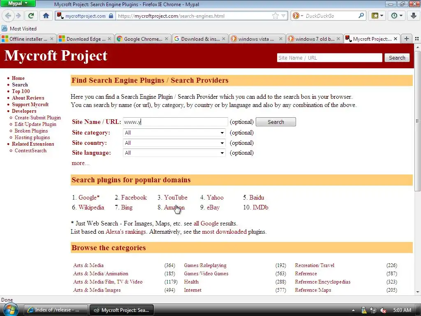Open the Baidu popular domain link
Image resolution: width=421 pixels, height=316 pixels.
point(257,197)
